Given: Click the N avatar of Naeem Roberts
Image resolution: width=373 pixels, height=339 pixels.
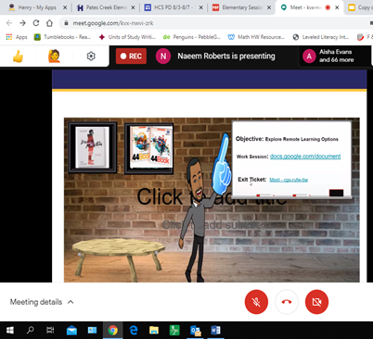Looking at the screenshot, I should 163,56.
